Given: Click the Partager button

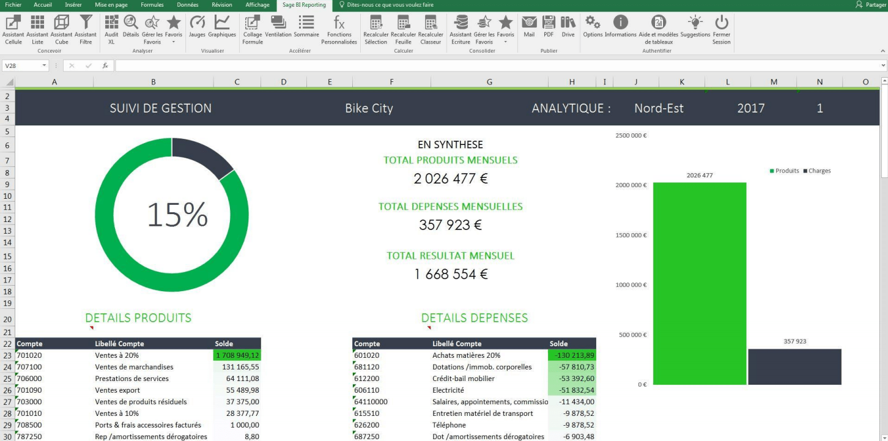Looking at the screenshot, I should (x=871, y=5).
